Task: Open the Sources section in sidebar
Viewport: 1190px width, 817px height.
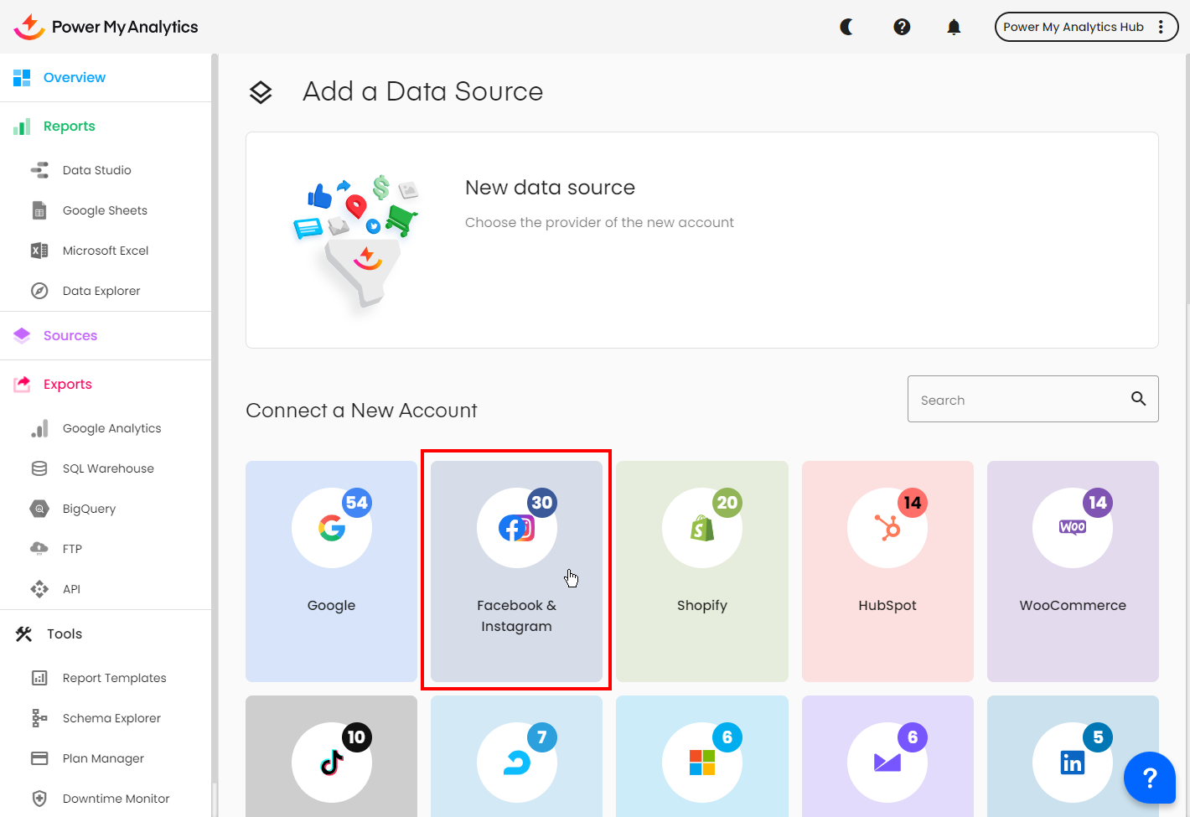Action: point(70,336)
